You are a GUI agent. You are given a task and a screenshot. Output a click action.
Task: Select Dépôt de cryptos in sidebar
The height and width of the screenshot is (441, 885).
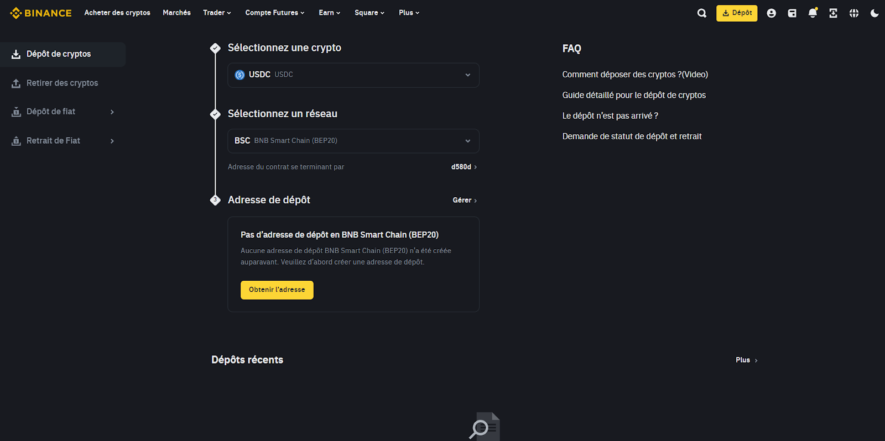point(63,54)
